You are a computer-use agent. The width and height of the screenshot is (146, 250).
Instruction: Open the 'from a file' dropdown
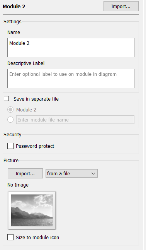coord(71,173)
